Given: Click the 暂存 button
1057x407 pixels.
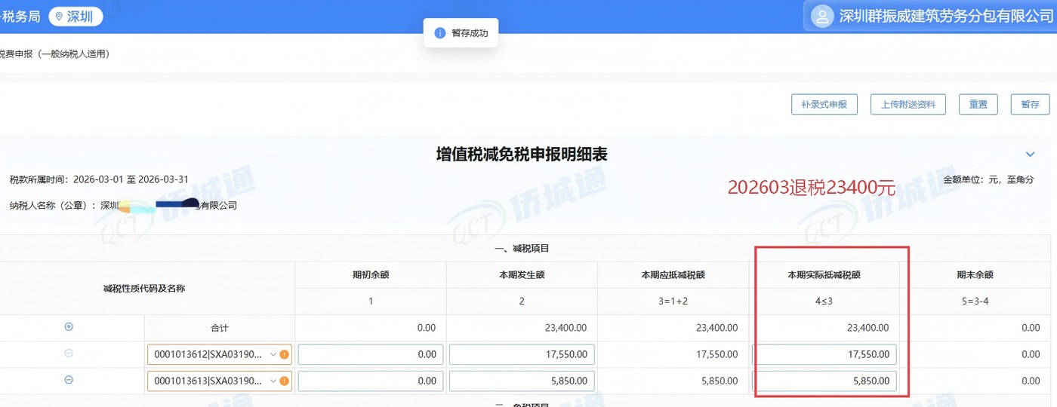Looking at the screenshot, I should tap(1030, 105).
